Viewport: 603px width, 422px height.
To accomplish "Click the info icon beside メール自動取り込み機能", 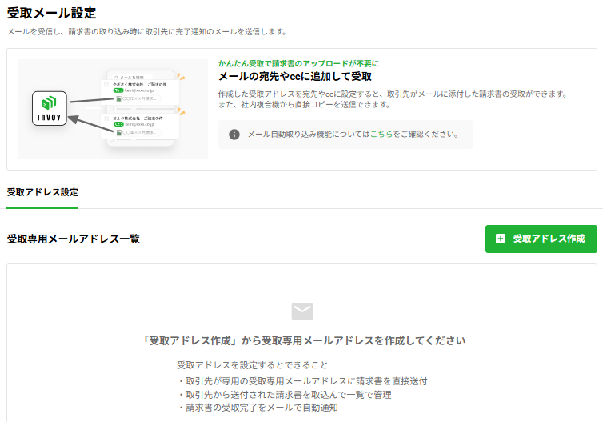I will click(234, 135).
